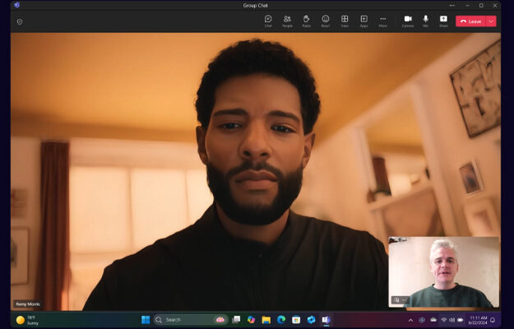Open File Explorer from the taskbar
Image resolution: width=514 pixels, height=329 pixels.
pos(266,319)
